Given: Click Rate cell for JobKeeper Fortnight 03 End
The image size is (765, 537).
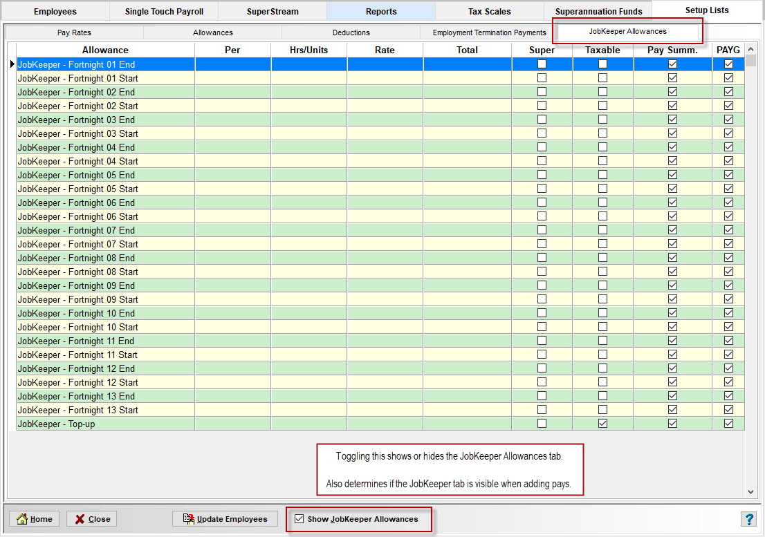Looking at the screenshot, I should coord(385,120).
